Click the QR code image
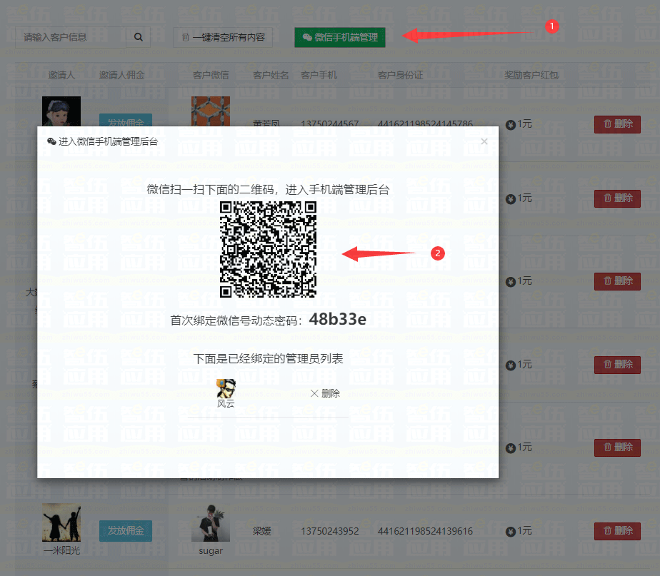660x576 pixels. coord(268,249)
